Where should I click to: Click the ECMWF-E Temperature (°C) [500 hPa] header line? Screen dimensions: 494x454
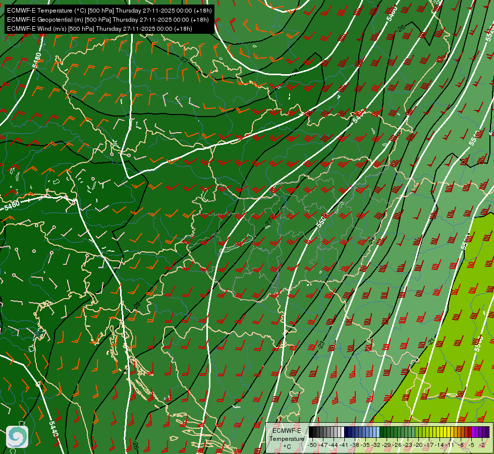(109, 11)
